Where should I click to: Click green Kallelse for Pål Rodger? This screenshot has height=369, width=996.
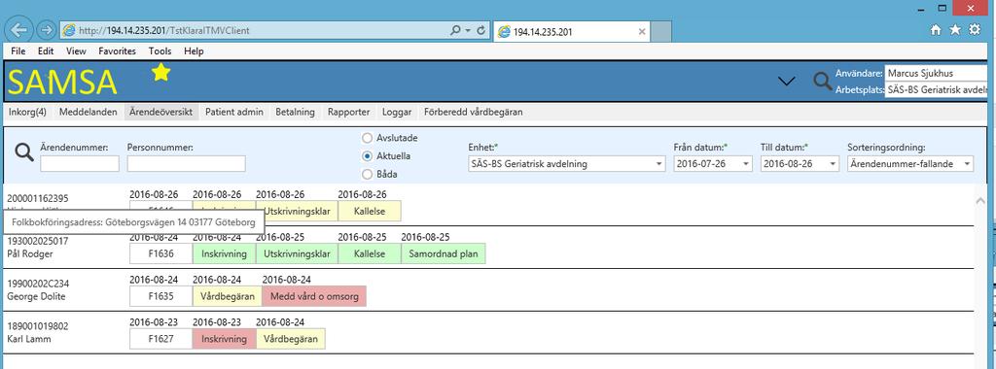(x=370, y=253)
